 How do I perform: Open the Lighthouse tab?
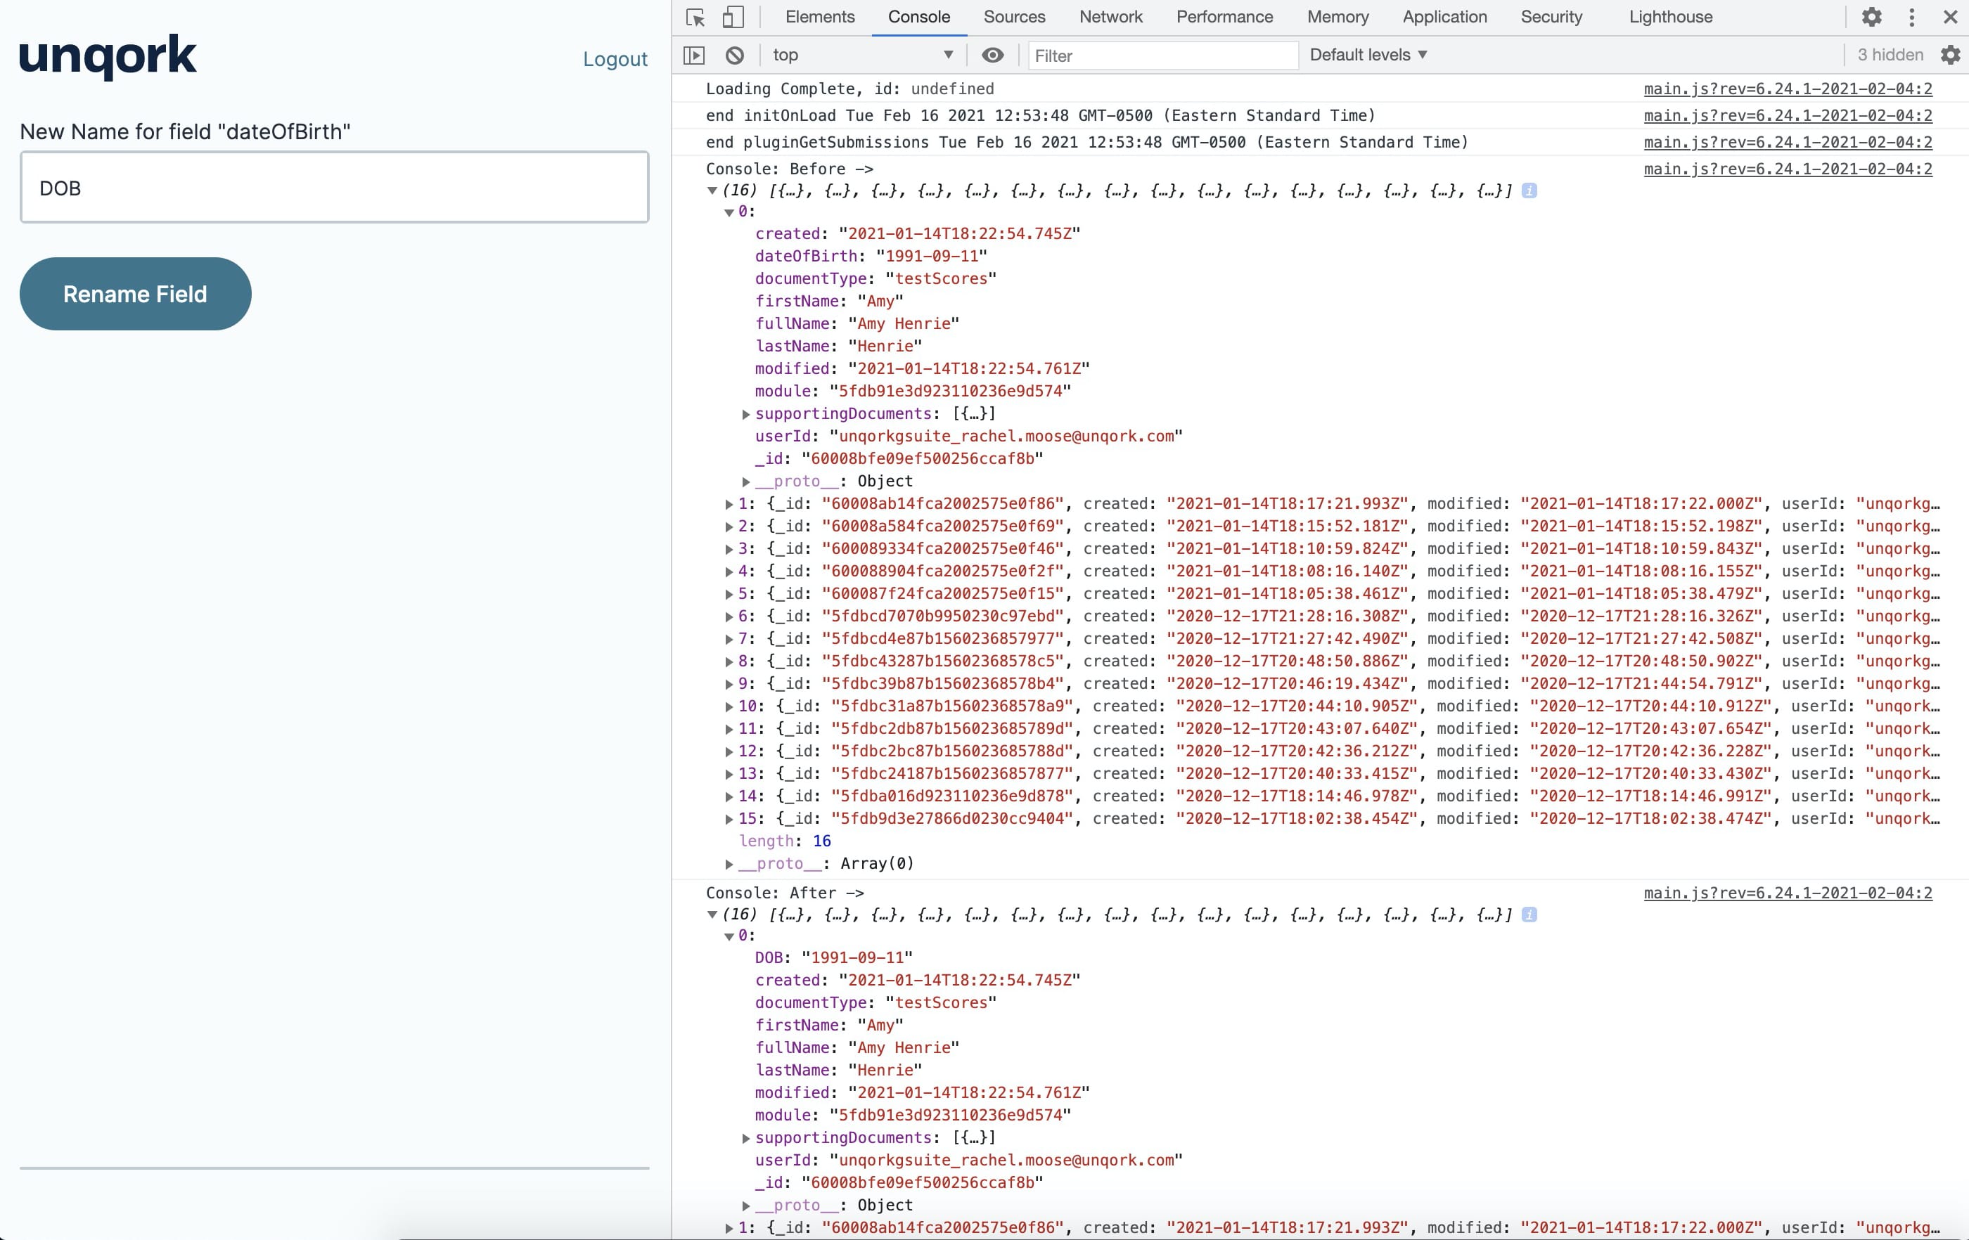[x=1671, y=17]
